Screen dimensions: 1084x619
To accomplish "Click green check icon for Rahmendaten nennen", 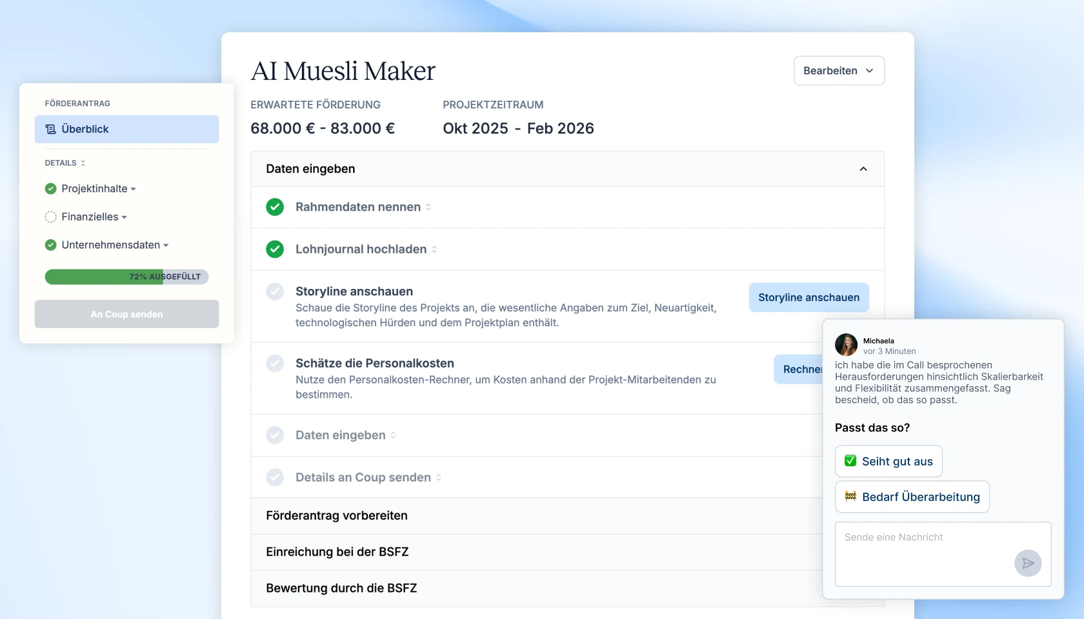I will 275,207.
